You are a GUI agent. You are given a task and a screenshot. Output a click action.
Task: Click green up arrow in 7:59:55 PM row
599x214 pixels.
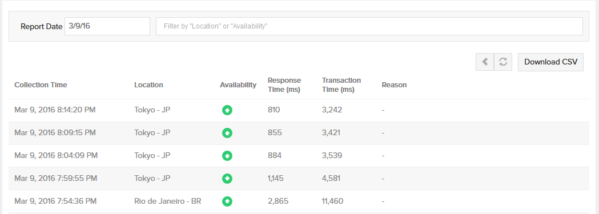(227, 179)
